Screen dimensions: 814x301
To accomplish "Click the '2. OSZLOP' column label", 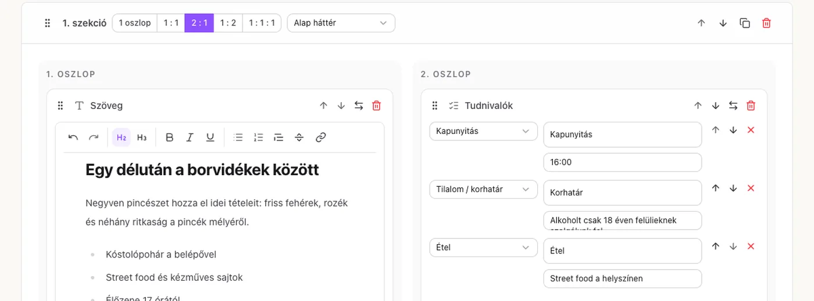I will click(446, 74).
